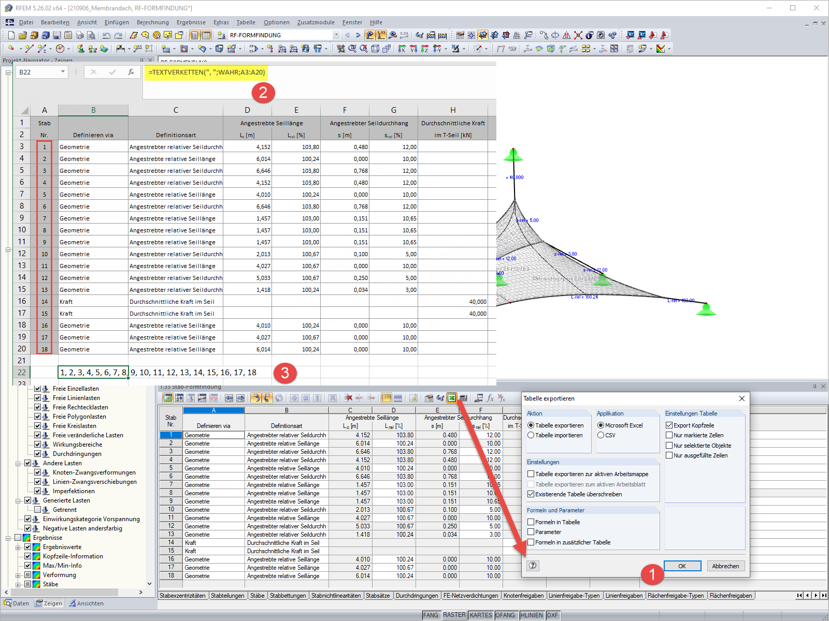Click the Print icon in the toolbar
Viewport: 829px width, 621px height.
80,35
